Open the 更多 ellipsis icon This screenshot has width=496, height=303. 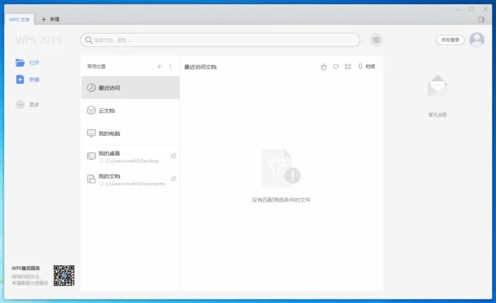pos(20,105)
